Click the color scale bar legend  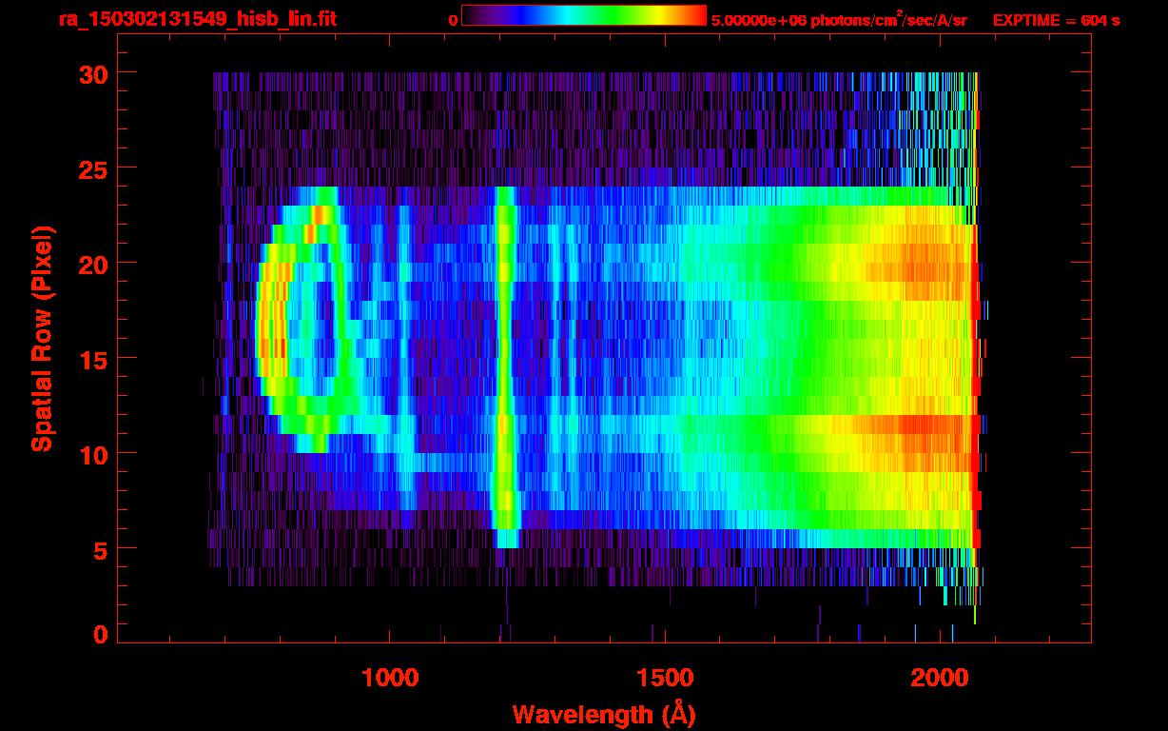[x=584, y=16]
